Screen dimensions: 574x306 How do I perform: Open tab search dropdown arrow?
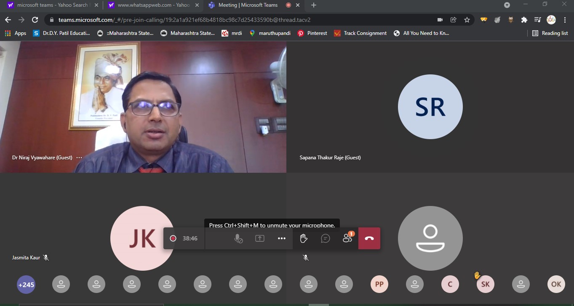(507, 5)
